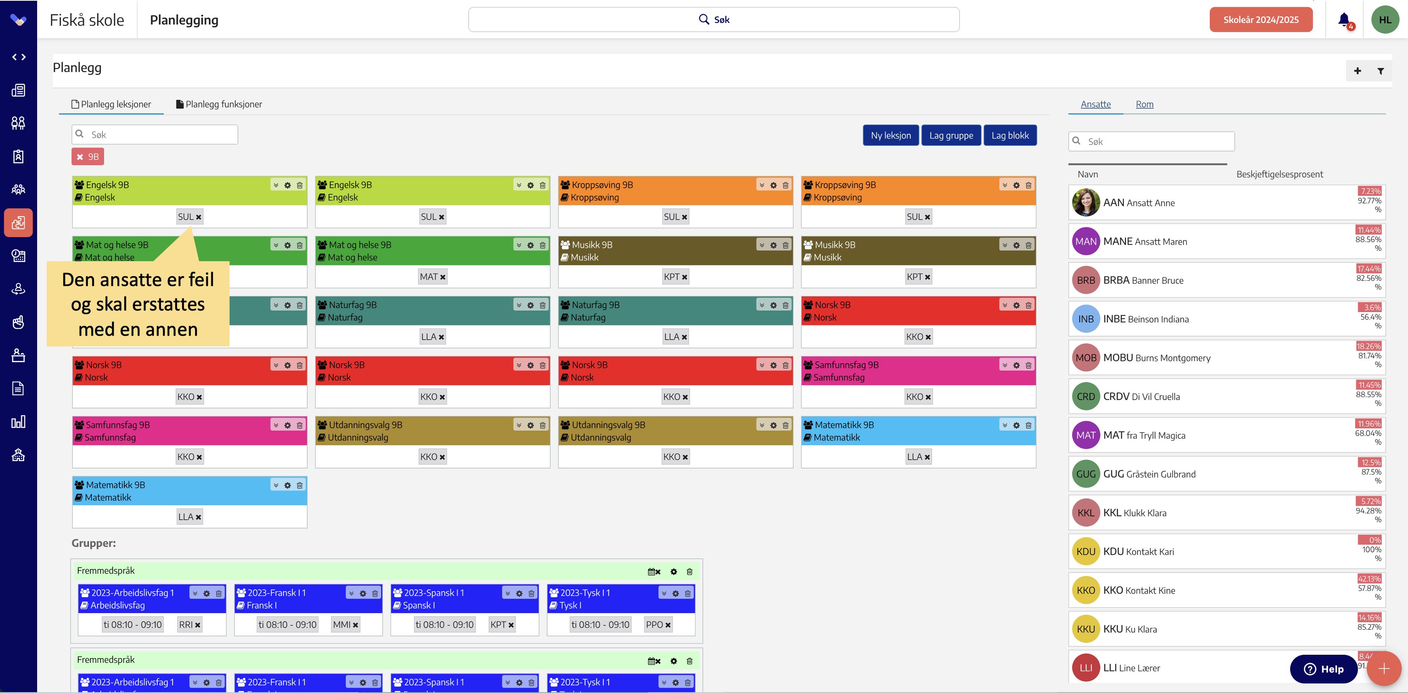
Task: Open the newspaper icon in the sidebar
Action: coord(19,90)
